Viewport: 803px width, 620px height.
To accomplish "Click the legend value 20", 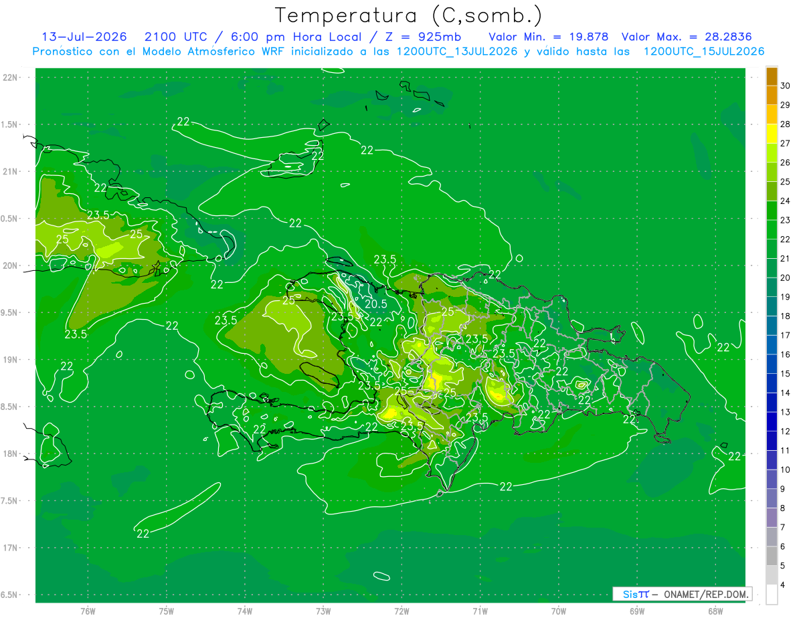I will pyautogui.click(x=785, y=278).
